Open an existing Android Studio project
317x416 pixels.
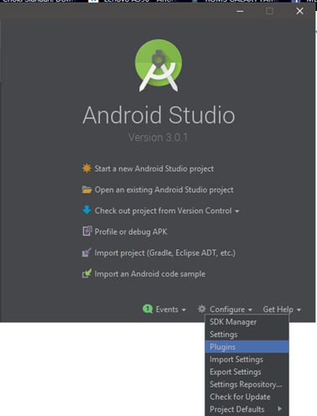(x=164, y=190)
